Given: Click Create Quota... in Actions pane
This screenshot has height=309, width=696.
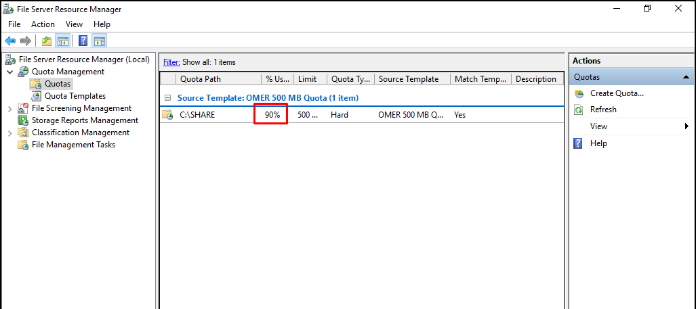Looking at the screenshot, I should [617, 93].
